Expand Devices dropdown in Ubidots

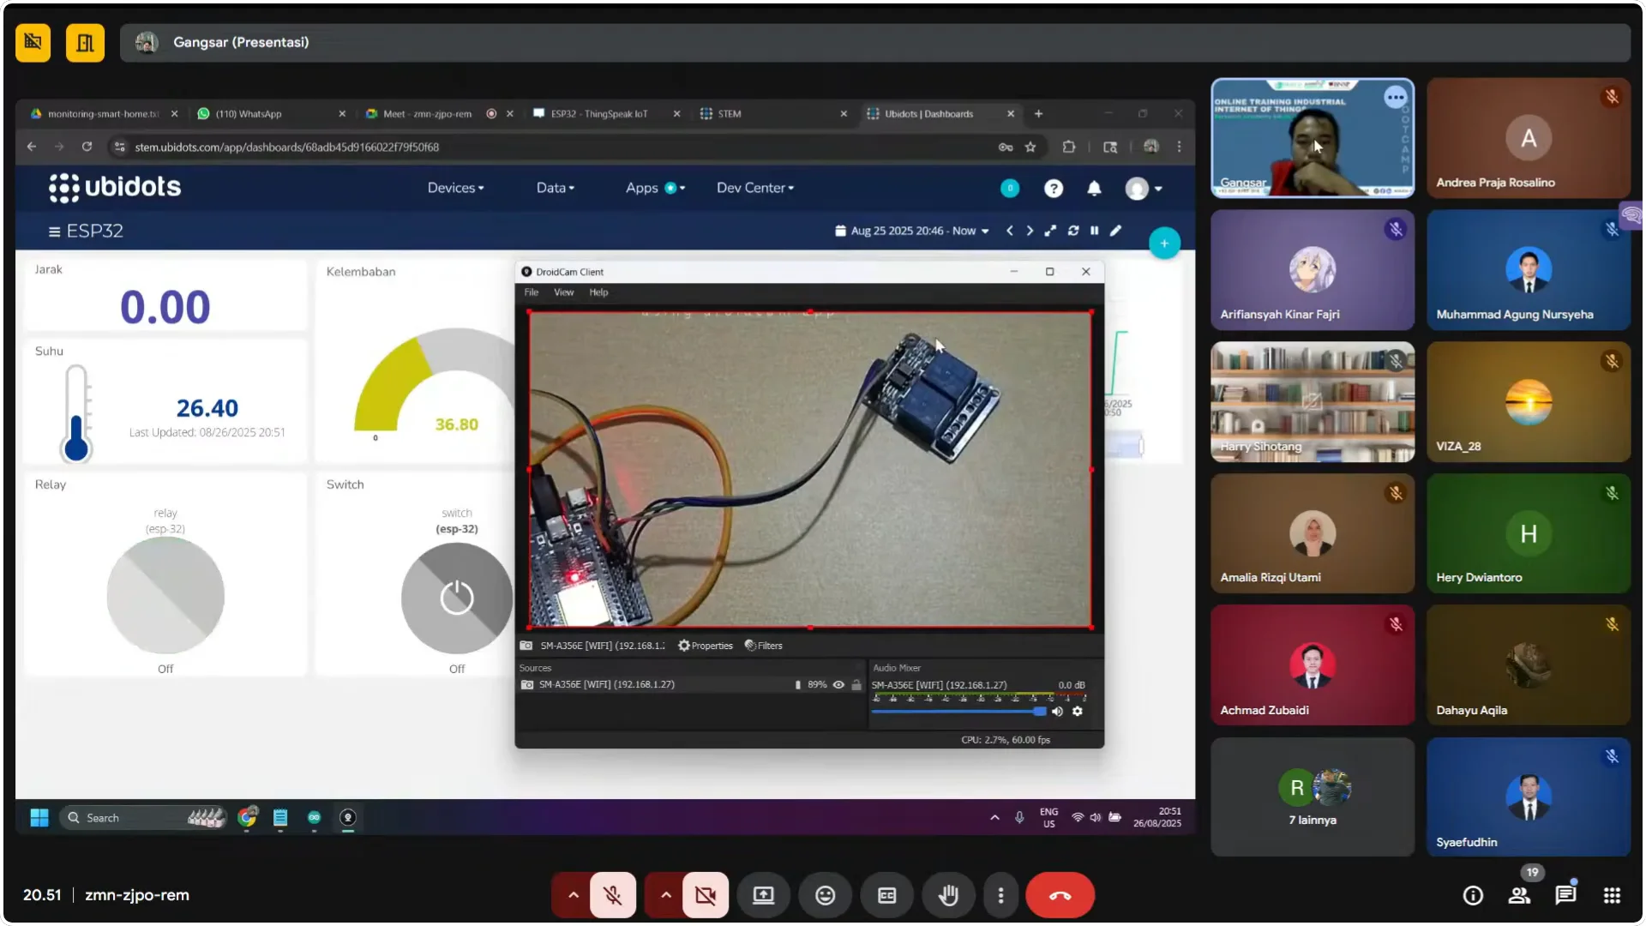coord(455,188)
